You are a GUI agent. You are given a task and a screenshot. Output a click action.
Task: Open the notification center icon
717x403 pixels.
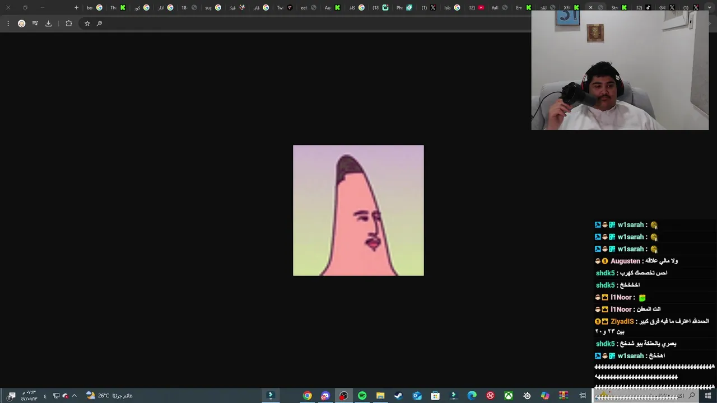click(12, 396)
